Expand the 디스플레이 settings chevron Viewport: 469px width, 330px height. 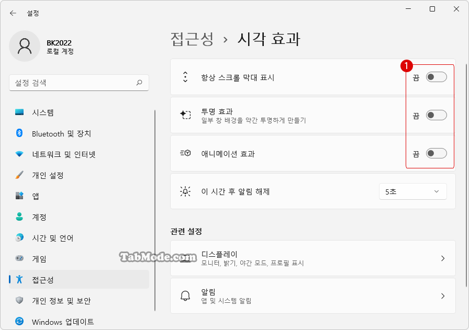443,258
